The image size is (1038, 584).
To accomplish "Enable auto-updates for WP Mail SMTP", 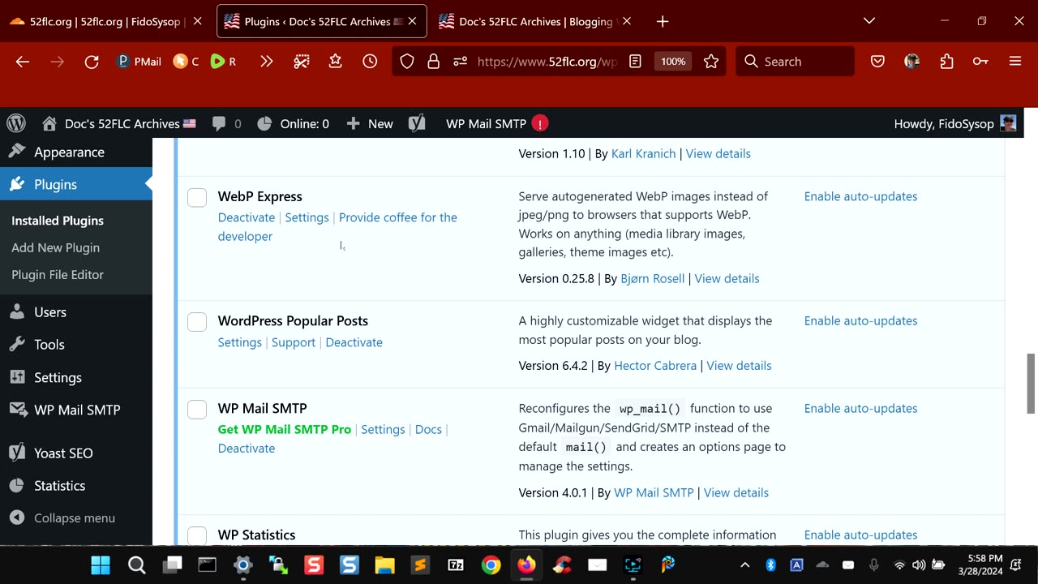I will click(860, 408).
